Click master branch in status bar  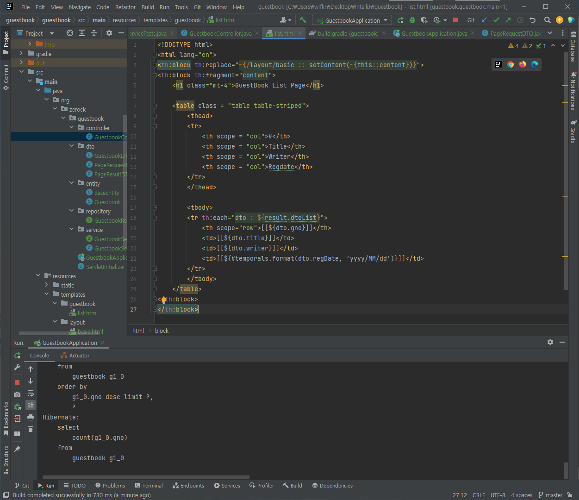tap(551, 495)
